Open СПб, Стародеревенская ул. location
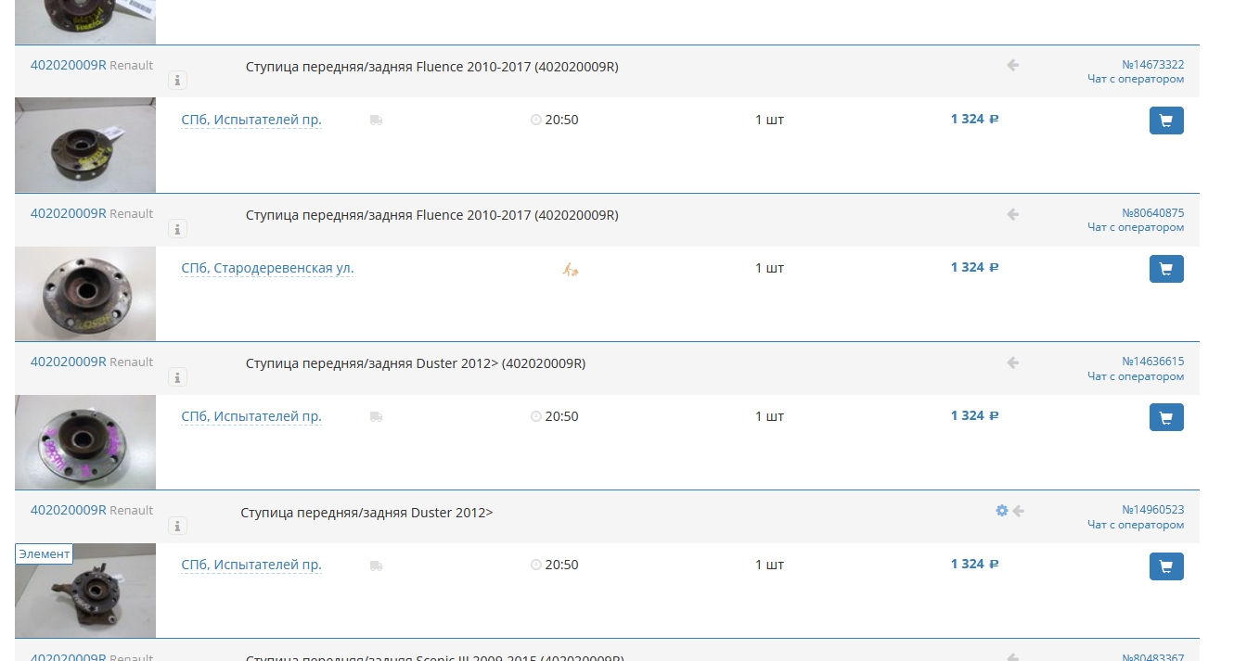 click(267, 268)
